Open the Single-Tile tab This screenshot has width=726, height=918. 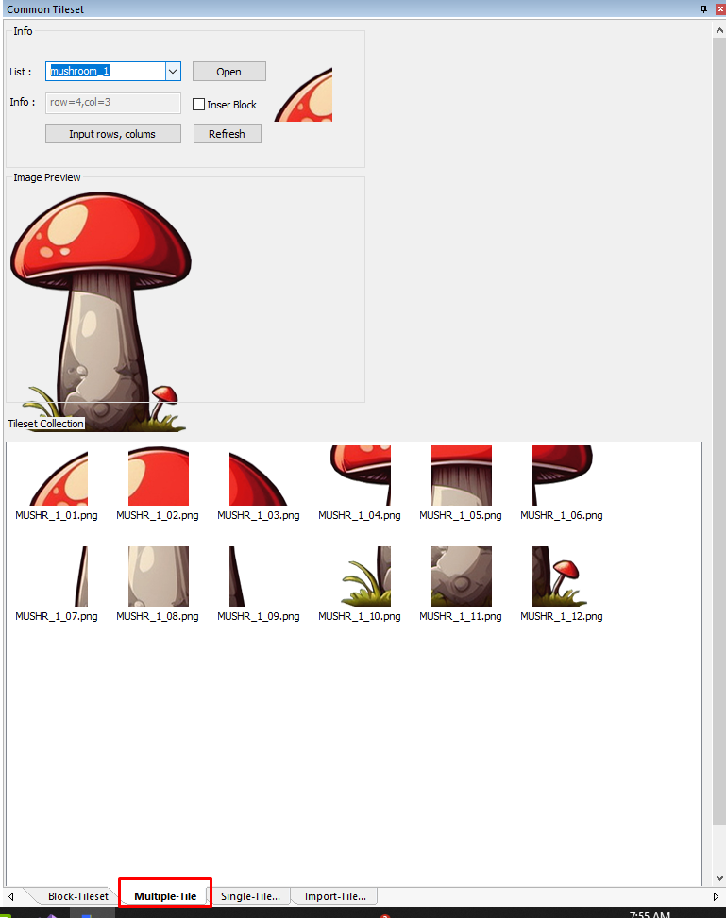[x=250, y=896]
